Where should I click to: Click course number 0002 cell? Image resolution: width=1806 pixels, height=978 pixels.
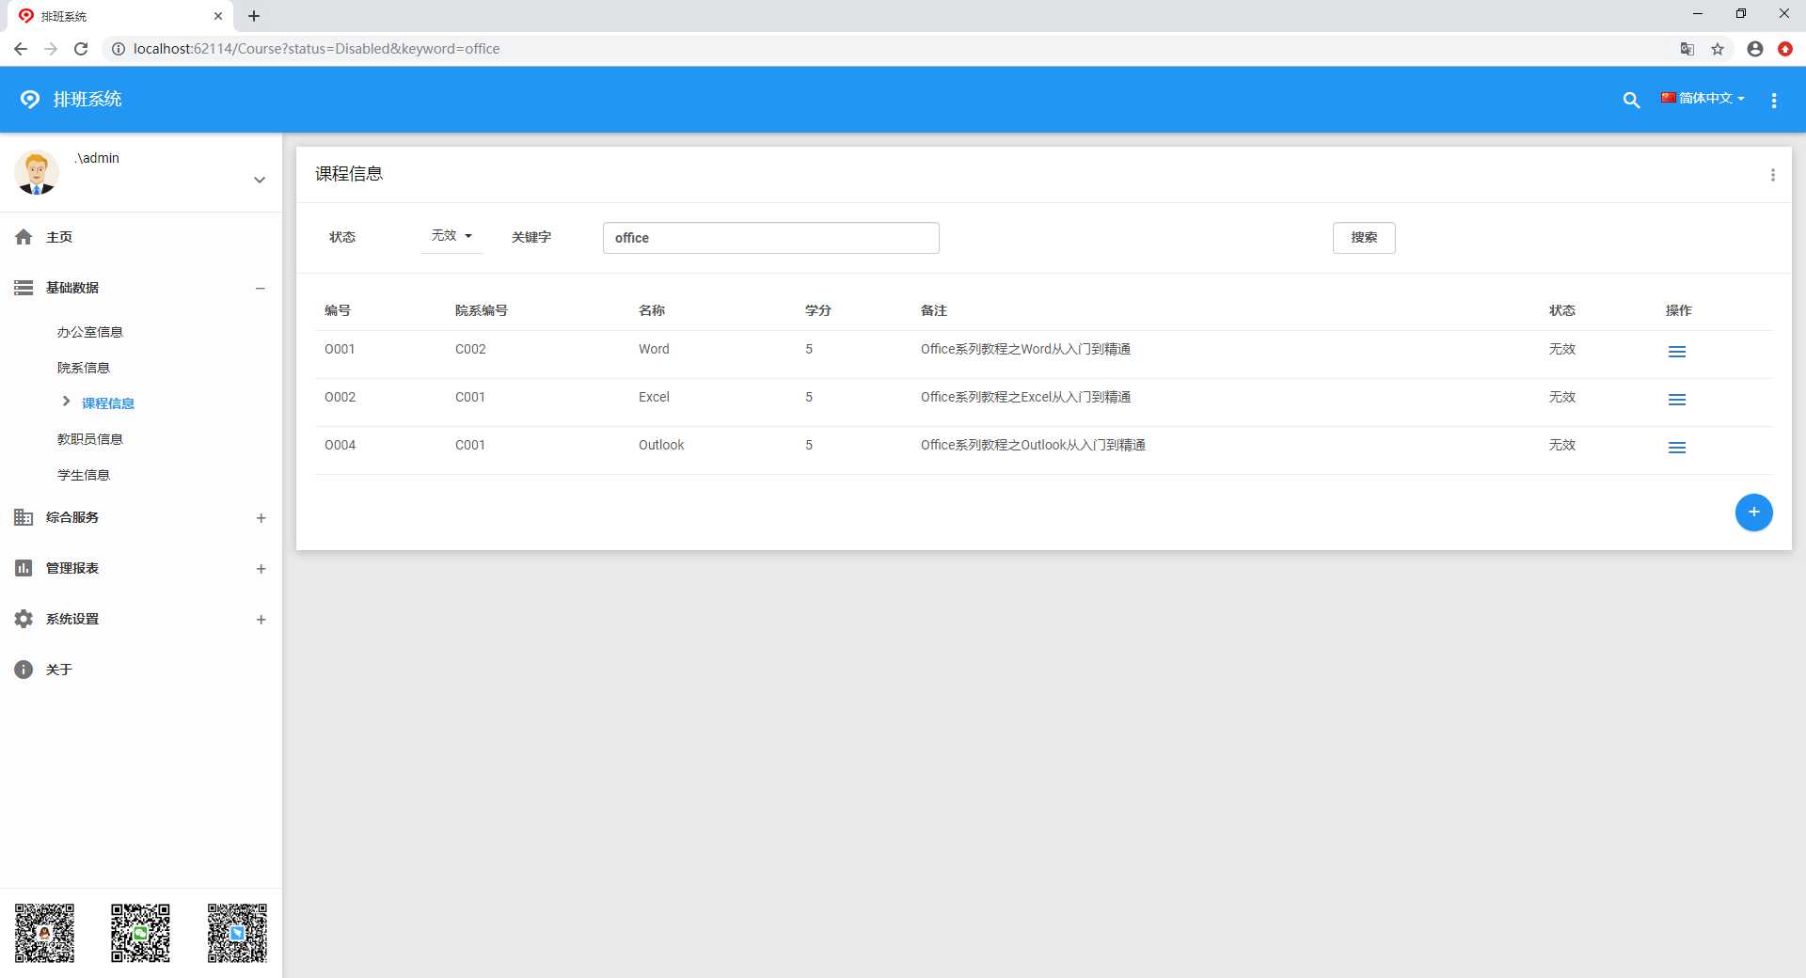coord(340,397)
